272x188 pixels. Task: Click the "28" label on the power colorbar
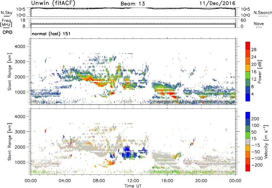click(254, 50)
